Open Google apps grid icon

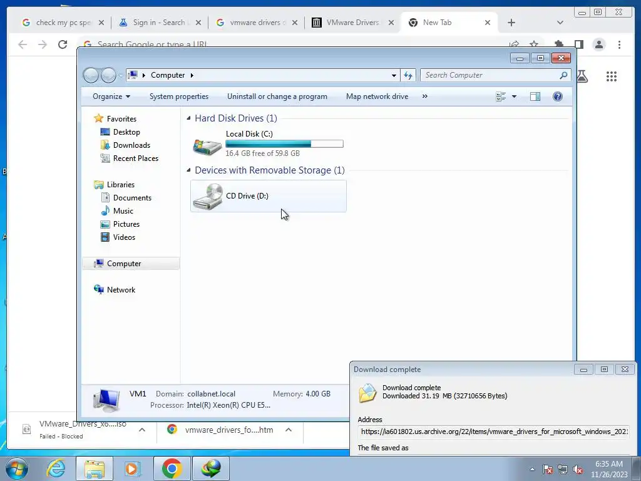tap(612, 76)
